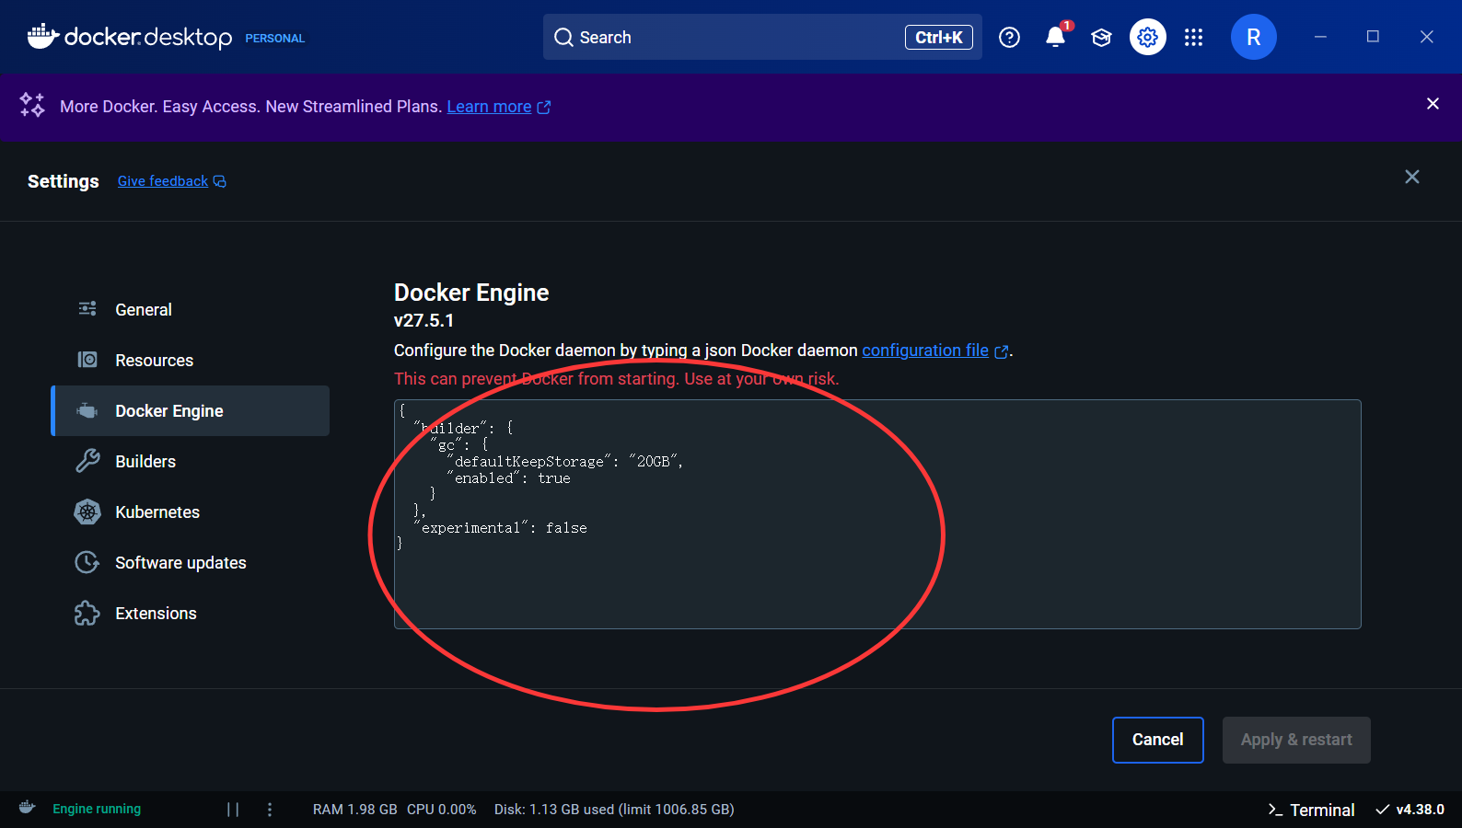Click the Cancel button
Screen dimensions: 1462x828
[1157, 740]
